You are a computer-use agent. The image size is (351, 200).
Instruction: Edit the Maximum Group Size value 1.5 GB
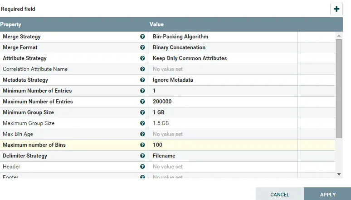tap(161, 123)
